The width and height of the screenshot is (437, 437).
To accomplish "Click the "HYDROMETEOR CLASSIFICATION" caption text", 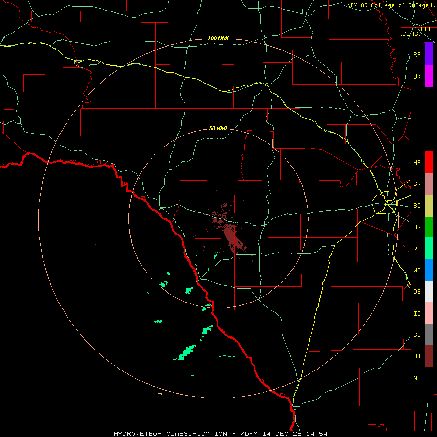I will (170, 434).
